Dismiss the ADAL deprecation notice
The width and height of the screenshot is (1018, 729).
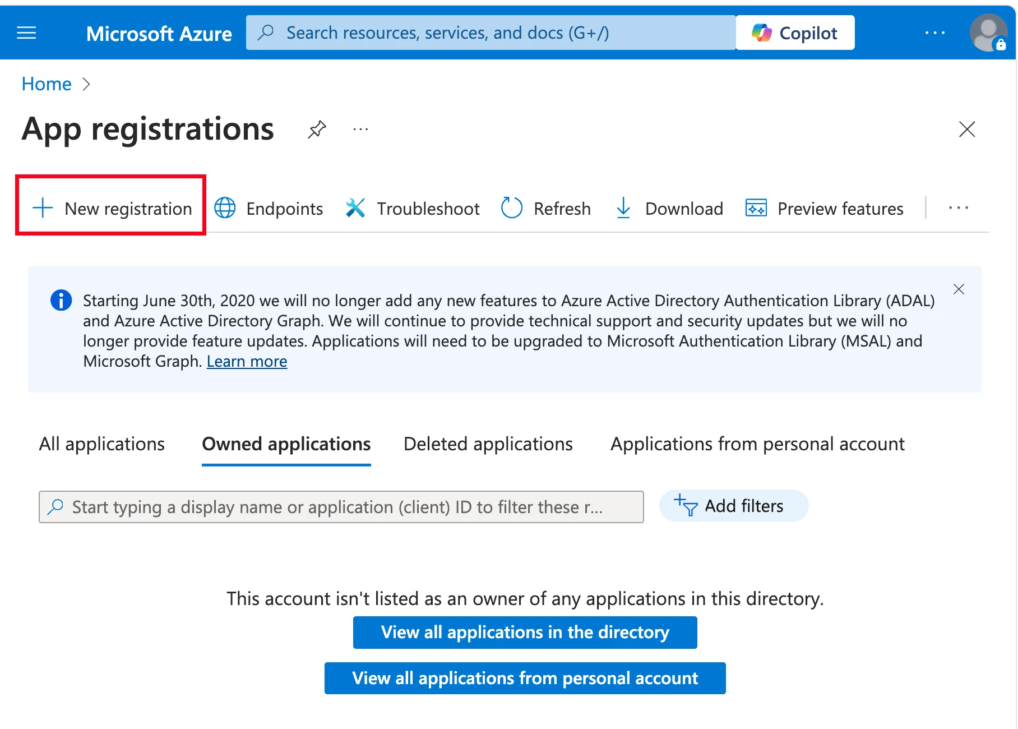tap(959, 289)
